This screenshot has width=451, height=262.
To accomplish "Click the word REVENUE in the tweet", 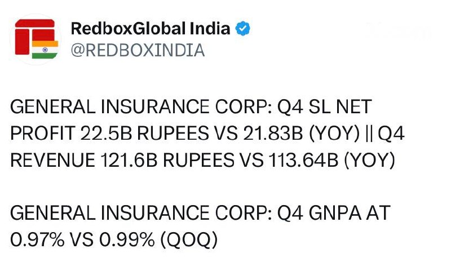I will (52, 160).
